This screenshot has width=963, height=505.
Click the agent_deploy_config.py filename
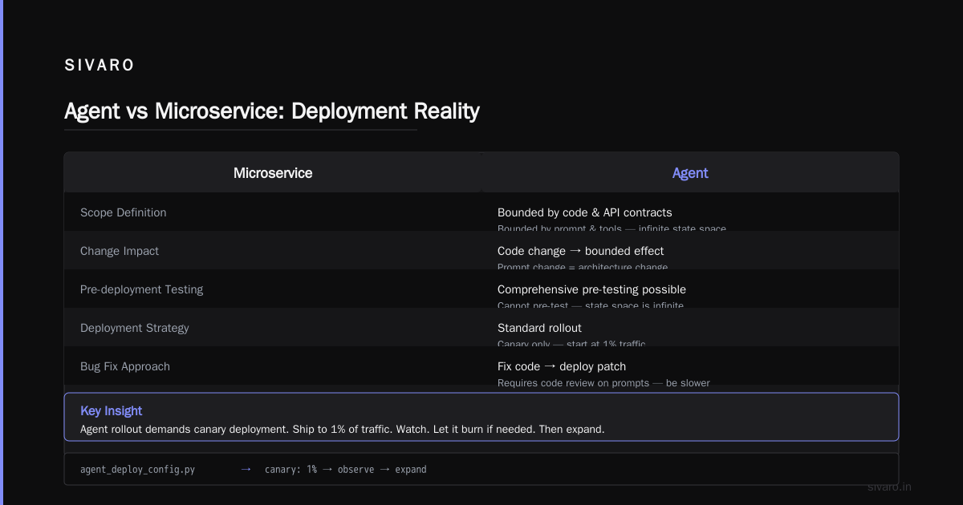[x=137, y=469]
